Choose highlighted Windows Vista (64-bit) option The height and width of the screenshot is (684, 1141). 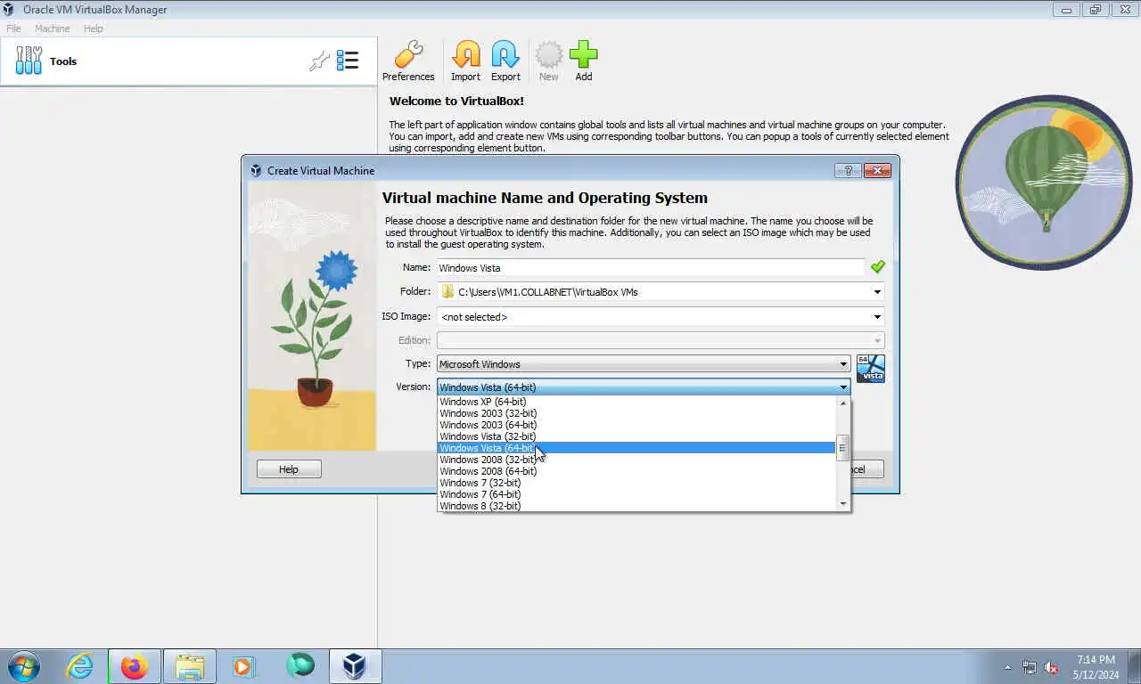tap(636, 448)
